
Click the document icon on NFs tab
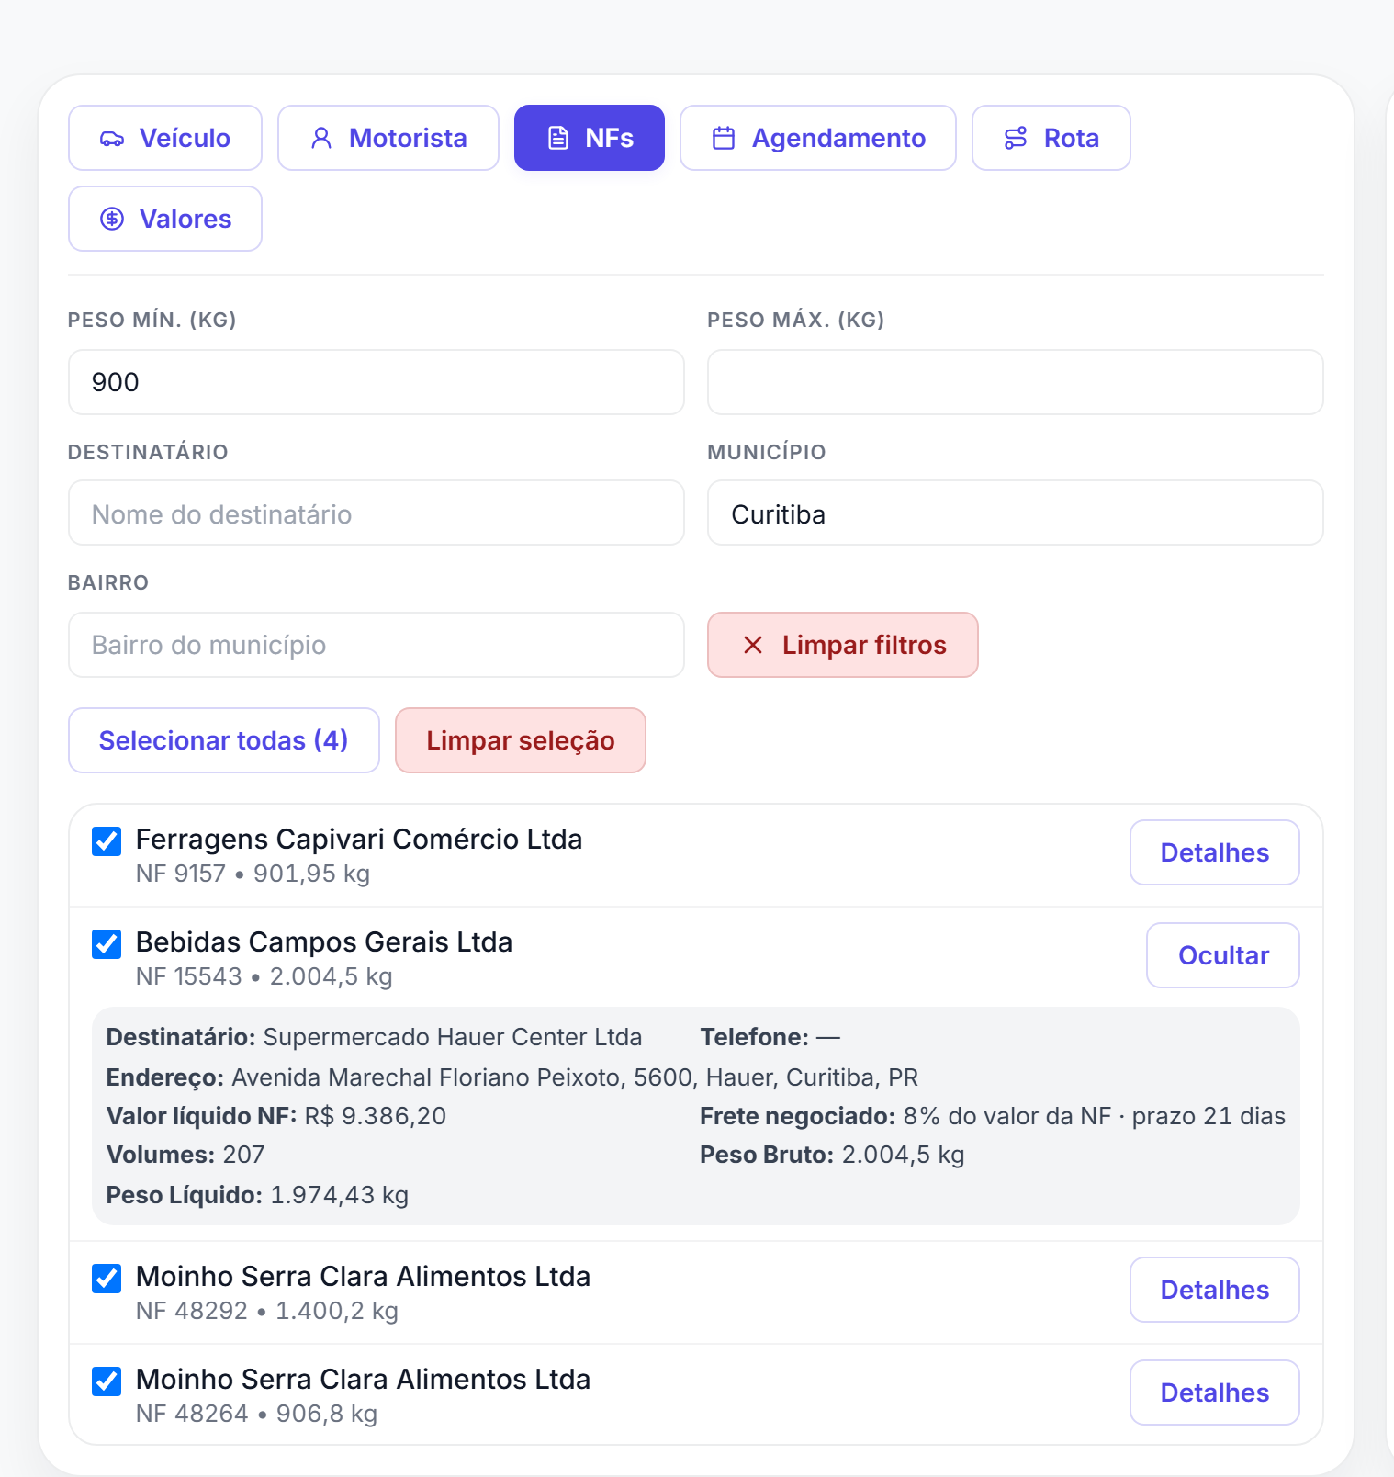(558, 139)
